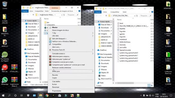Choose Comprimir e enviar por e-mail...

pos(71,62)
